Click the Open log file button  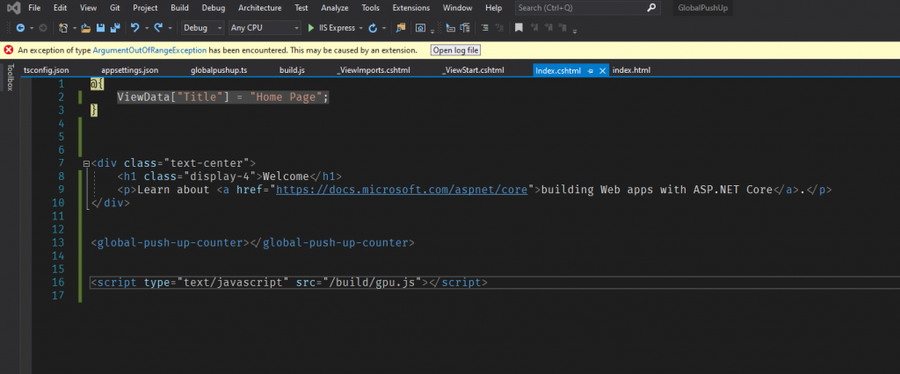[456, 50]
